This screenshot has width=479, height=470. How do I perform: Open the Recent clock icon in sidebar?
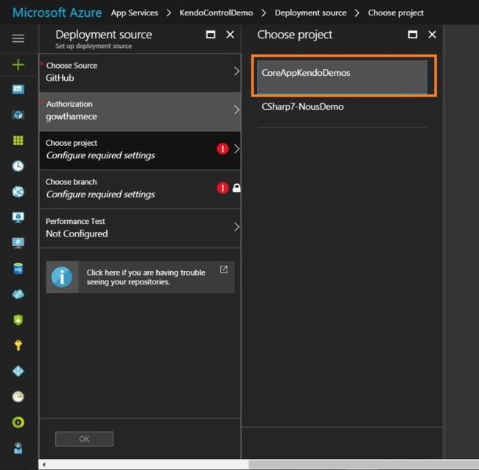point(18,166)
